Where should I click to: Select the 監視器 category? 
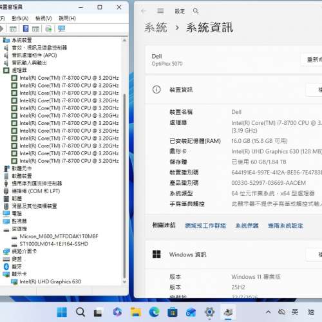tap(19, 222)
